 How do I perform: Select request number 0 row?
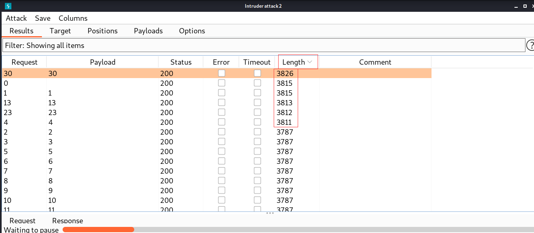tap(217, 83)
